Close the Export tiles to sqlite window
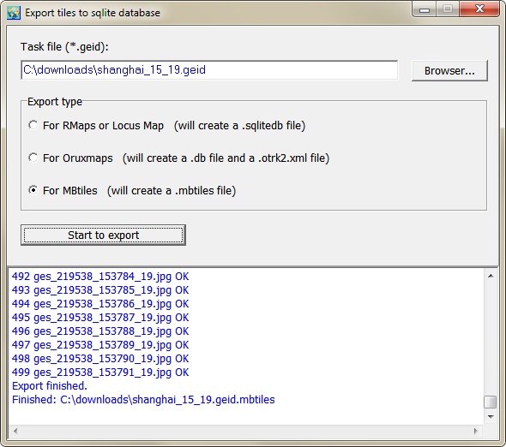Screen dimensions: 506x447 tap(479, 9)
